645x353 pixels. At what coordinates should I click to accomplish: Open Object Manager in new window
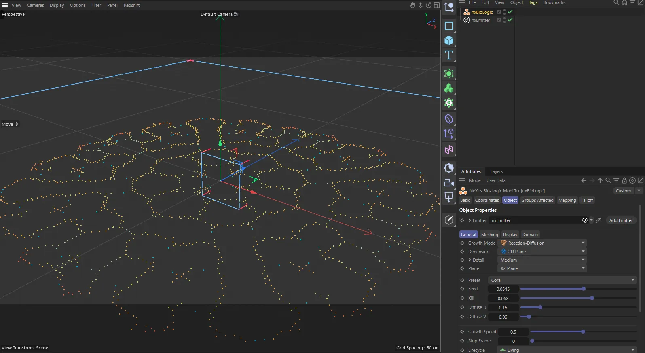(641, 2)
